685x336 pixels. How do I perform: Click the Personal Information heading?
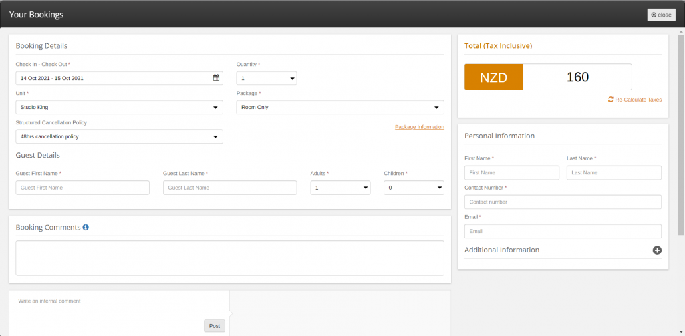499,136
